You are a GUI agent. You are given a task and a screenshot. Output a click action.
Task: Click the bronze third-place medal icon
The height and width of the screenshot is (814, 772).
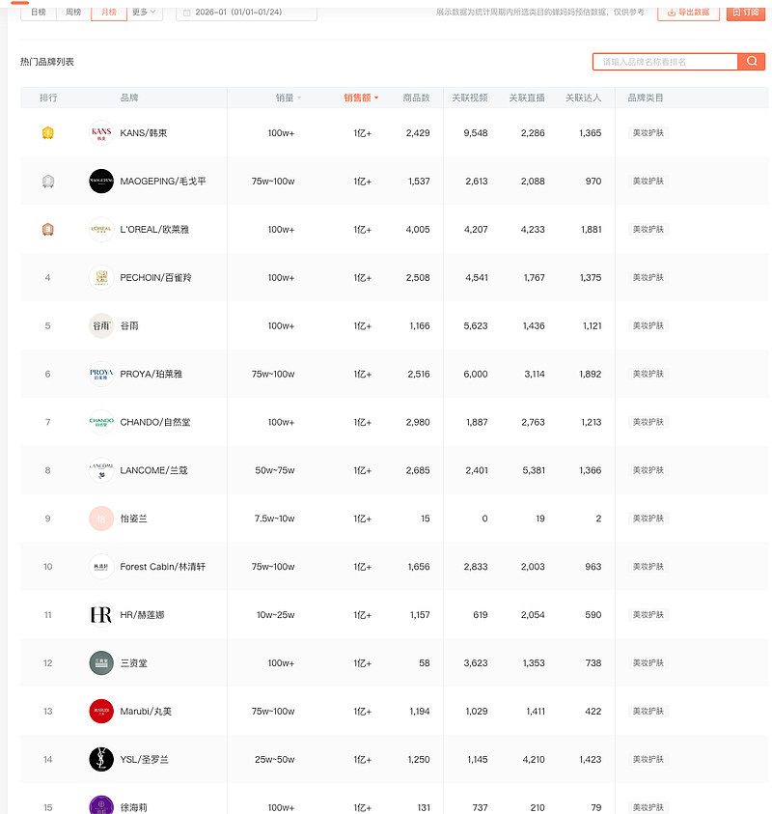(x=47, y=230)
